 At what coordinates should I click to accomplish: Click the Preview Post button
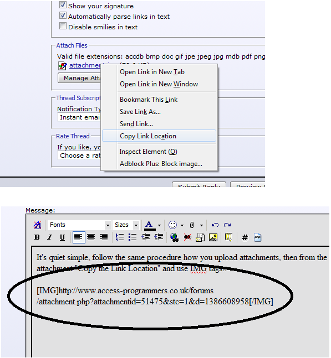point(248,184)
